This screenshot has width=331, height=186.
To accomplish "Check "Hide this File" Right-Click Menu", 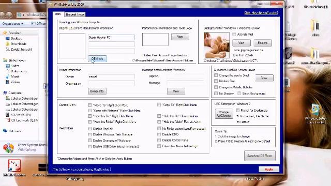I will click(89, 116).
